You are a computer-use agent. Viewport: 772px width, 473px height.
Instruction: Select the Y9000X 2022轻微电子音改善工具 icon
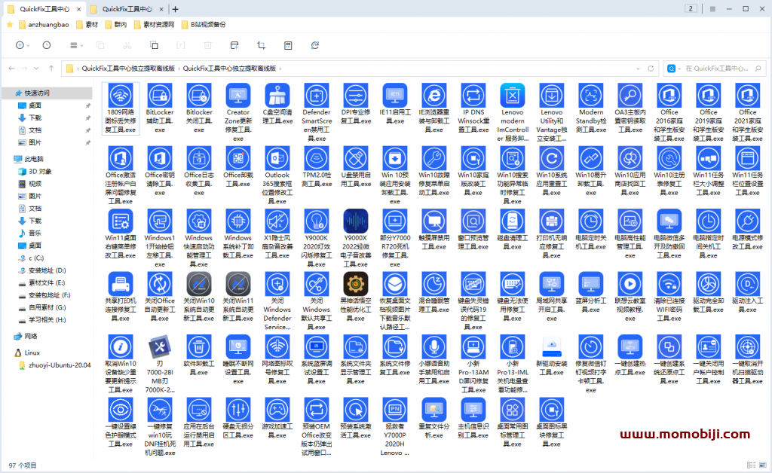tap(356, 221)
